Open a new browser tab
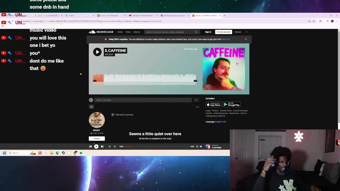The height and width of the screenshot is (191, 340). point(224,15)
